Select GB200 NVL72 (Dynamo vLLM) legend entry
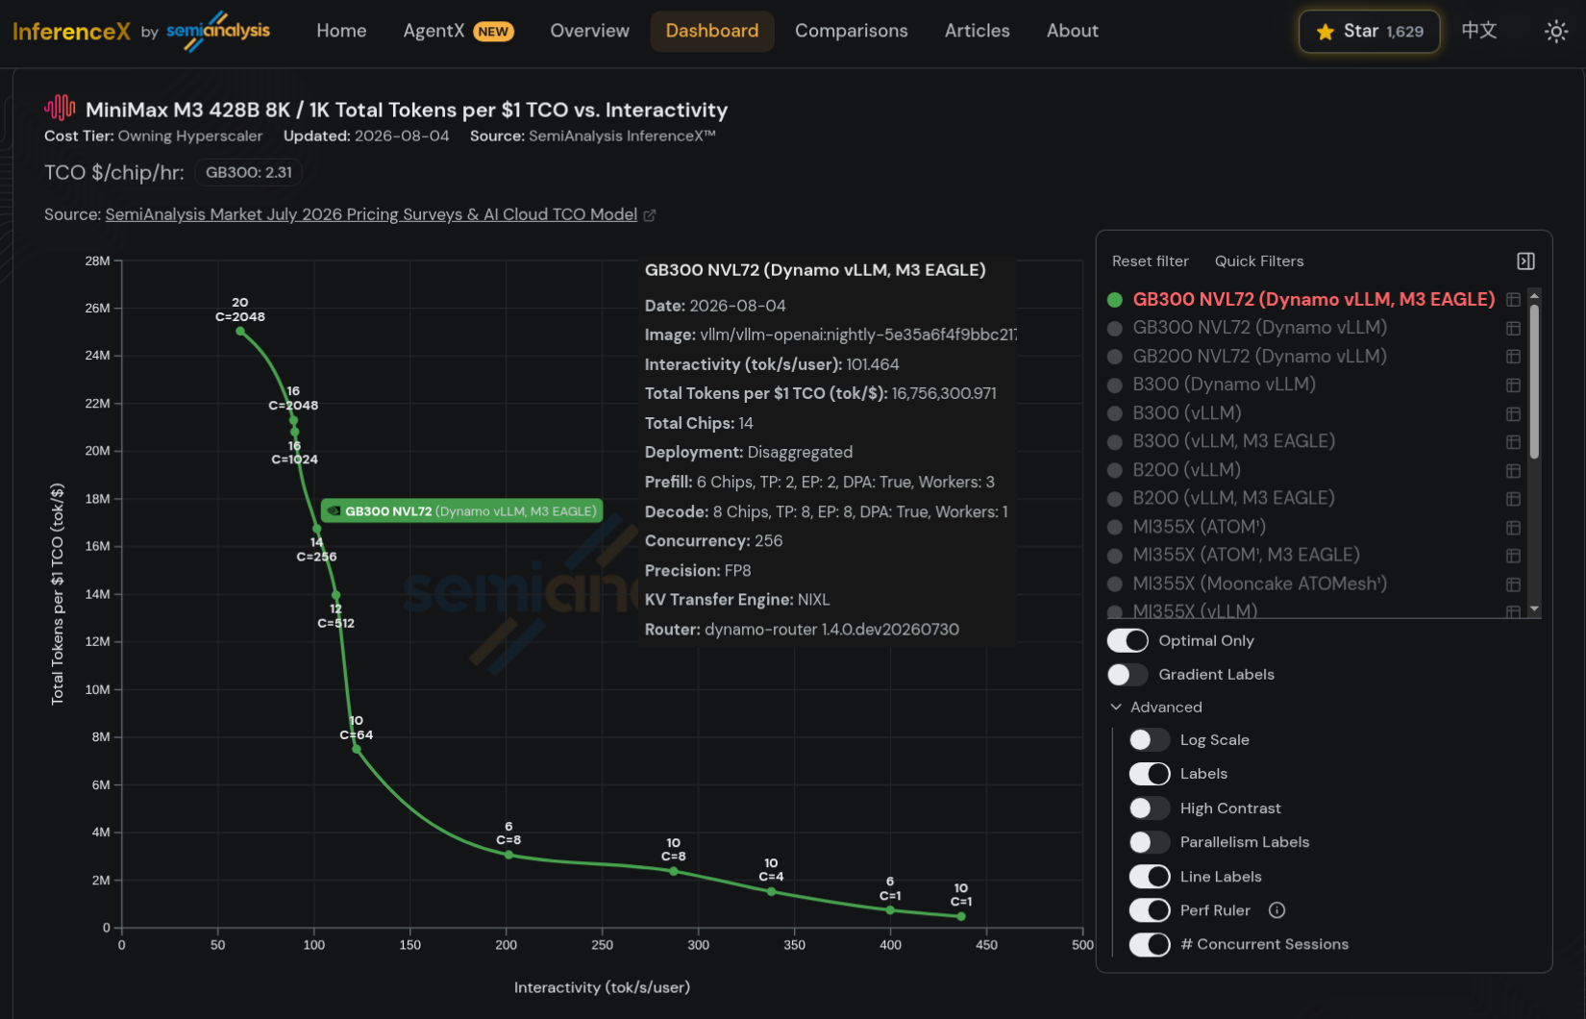 click(1259, 357)
